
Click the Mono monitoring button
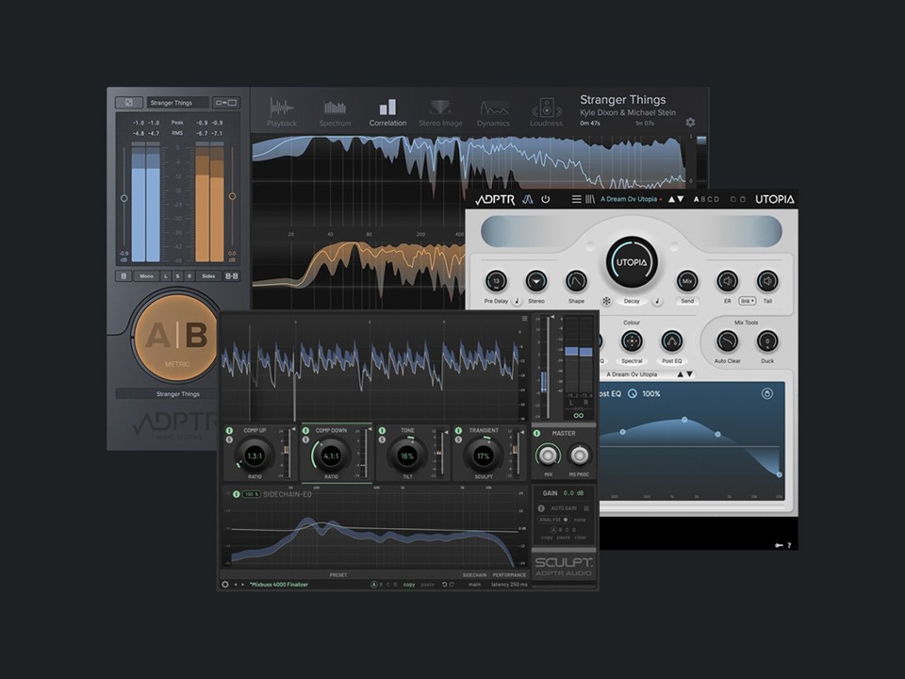pos(147,276)
